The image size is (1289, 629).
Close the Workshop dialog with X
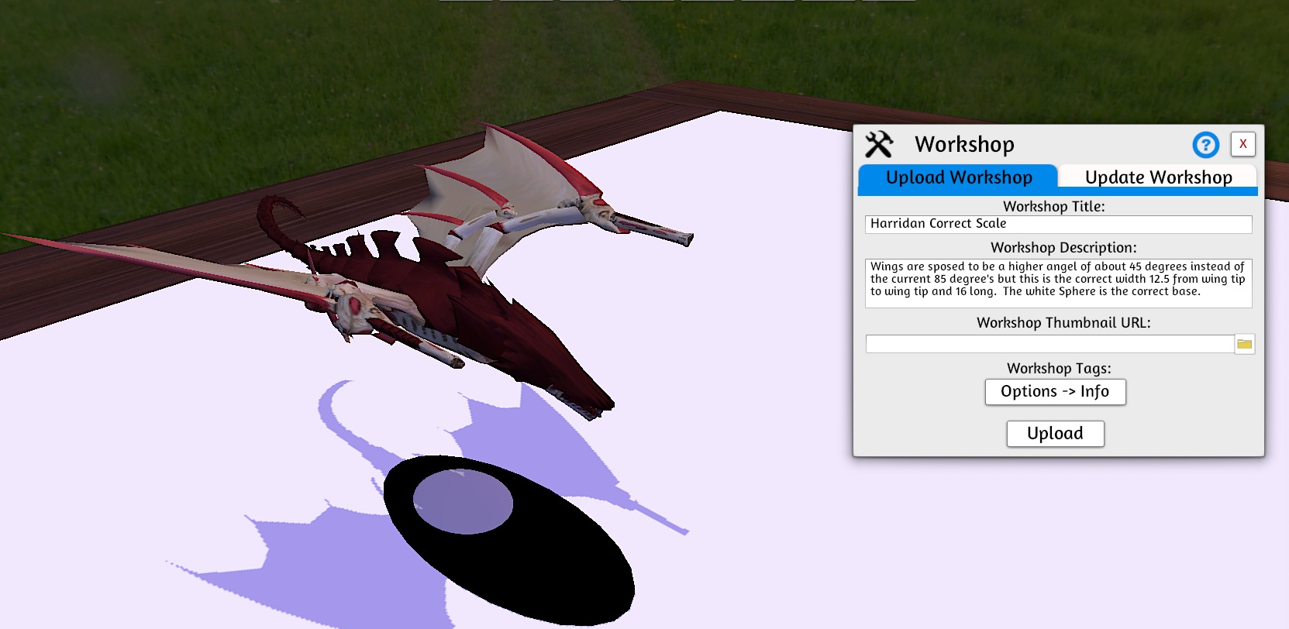1242,144
